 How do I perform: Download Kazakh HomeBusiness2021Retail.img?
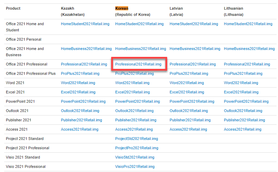coord(86,49)
